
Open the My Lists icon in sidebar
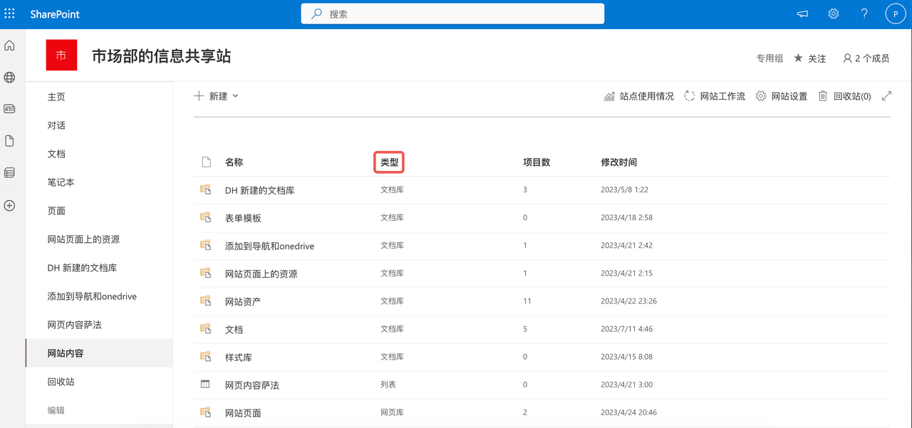[9, 172]
